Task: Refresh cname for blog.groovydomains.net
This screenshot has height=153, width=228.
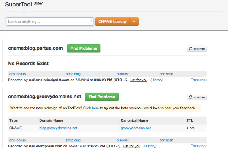Action: 197,97
